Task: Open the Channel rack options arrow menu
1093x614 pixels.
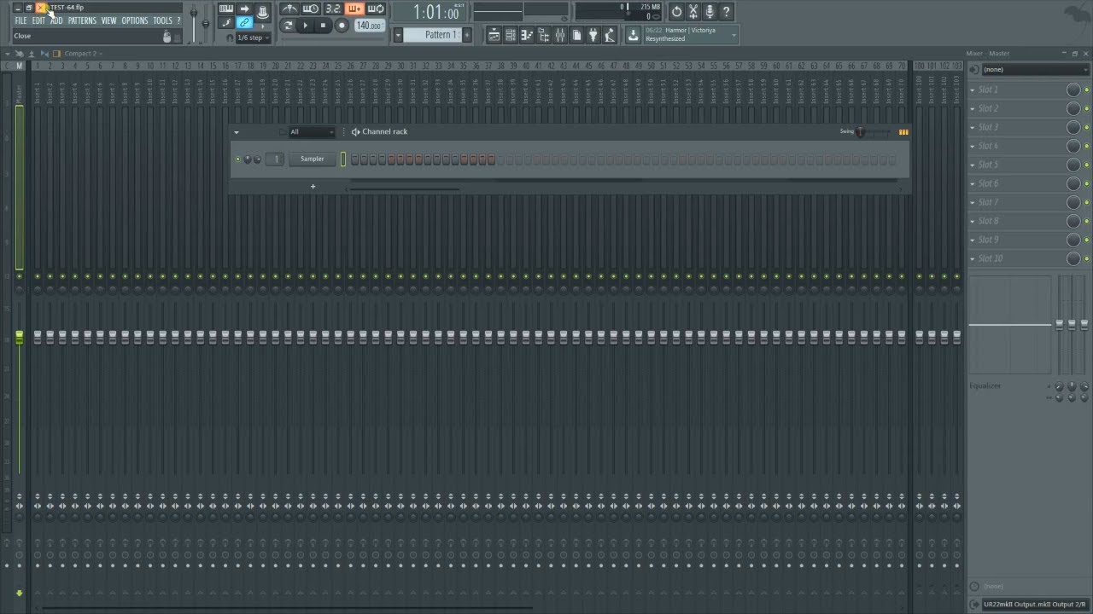Action: point(237,132)
